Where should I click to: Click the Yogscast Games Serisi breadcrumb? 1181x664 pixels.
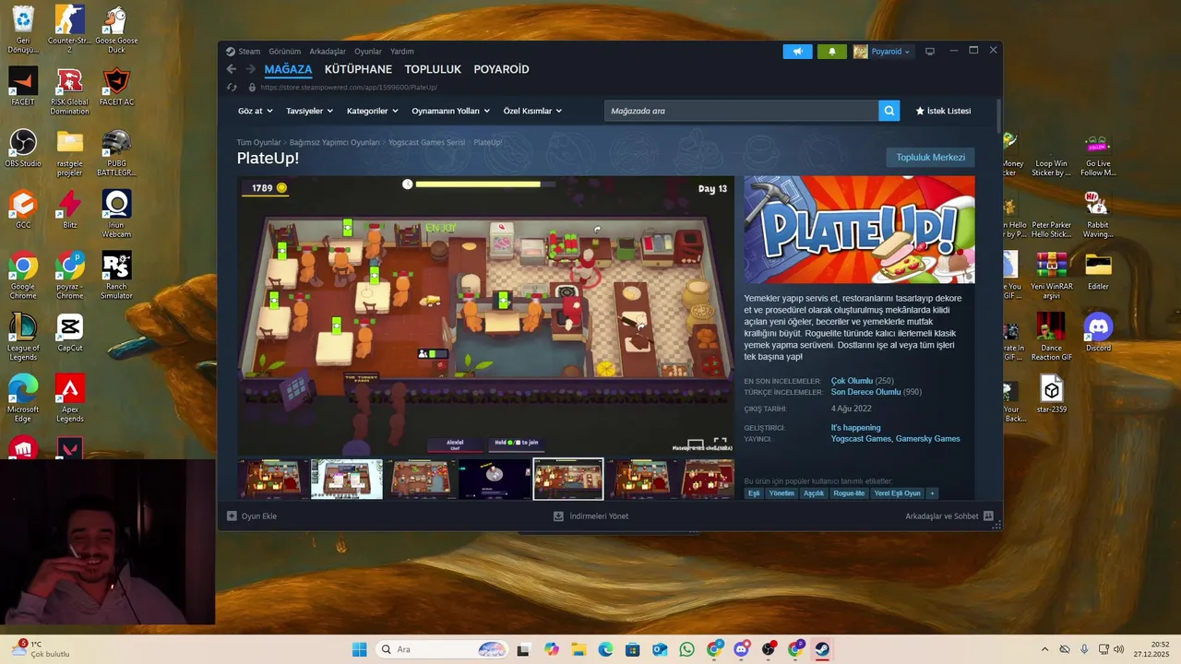(x=426, y=143)
